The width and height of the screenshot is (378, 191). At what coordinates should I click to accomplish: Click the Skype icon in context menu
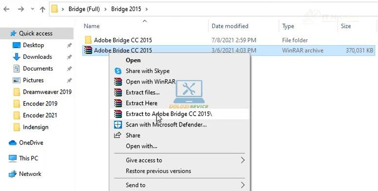[118, 71]
